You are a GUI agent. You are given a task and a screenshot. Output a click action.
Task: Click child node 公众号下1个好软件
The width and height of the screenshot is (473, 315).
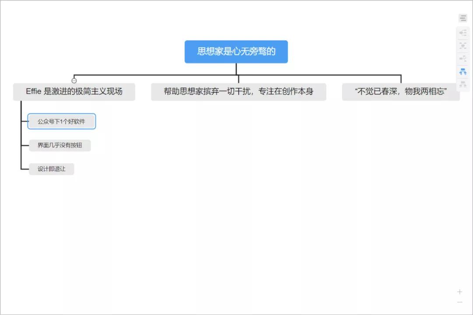(62, 122)
